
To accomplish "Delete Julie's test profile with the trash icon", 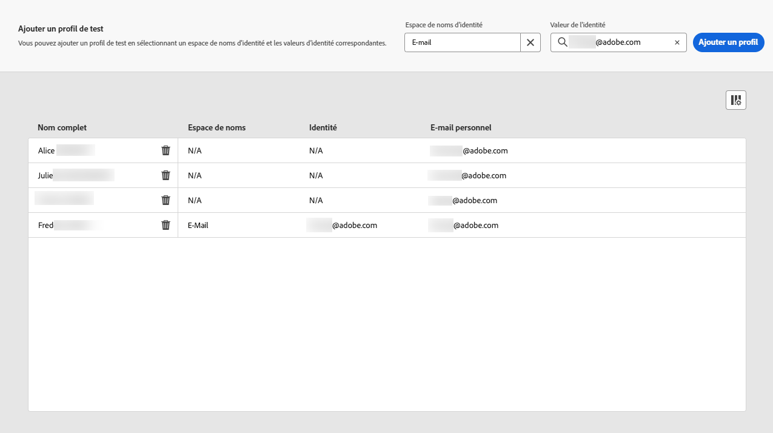I will pyautogui.click(x=166, y=175).
